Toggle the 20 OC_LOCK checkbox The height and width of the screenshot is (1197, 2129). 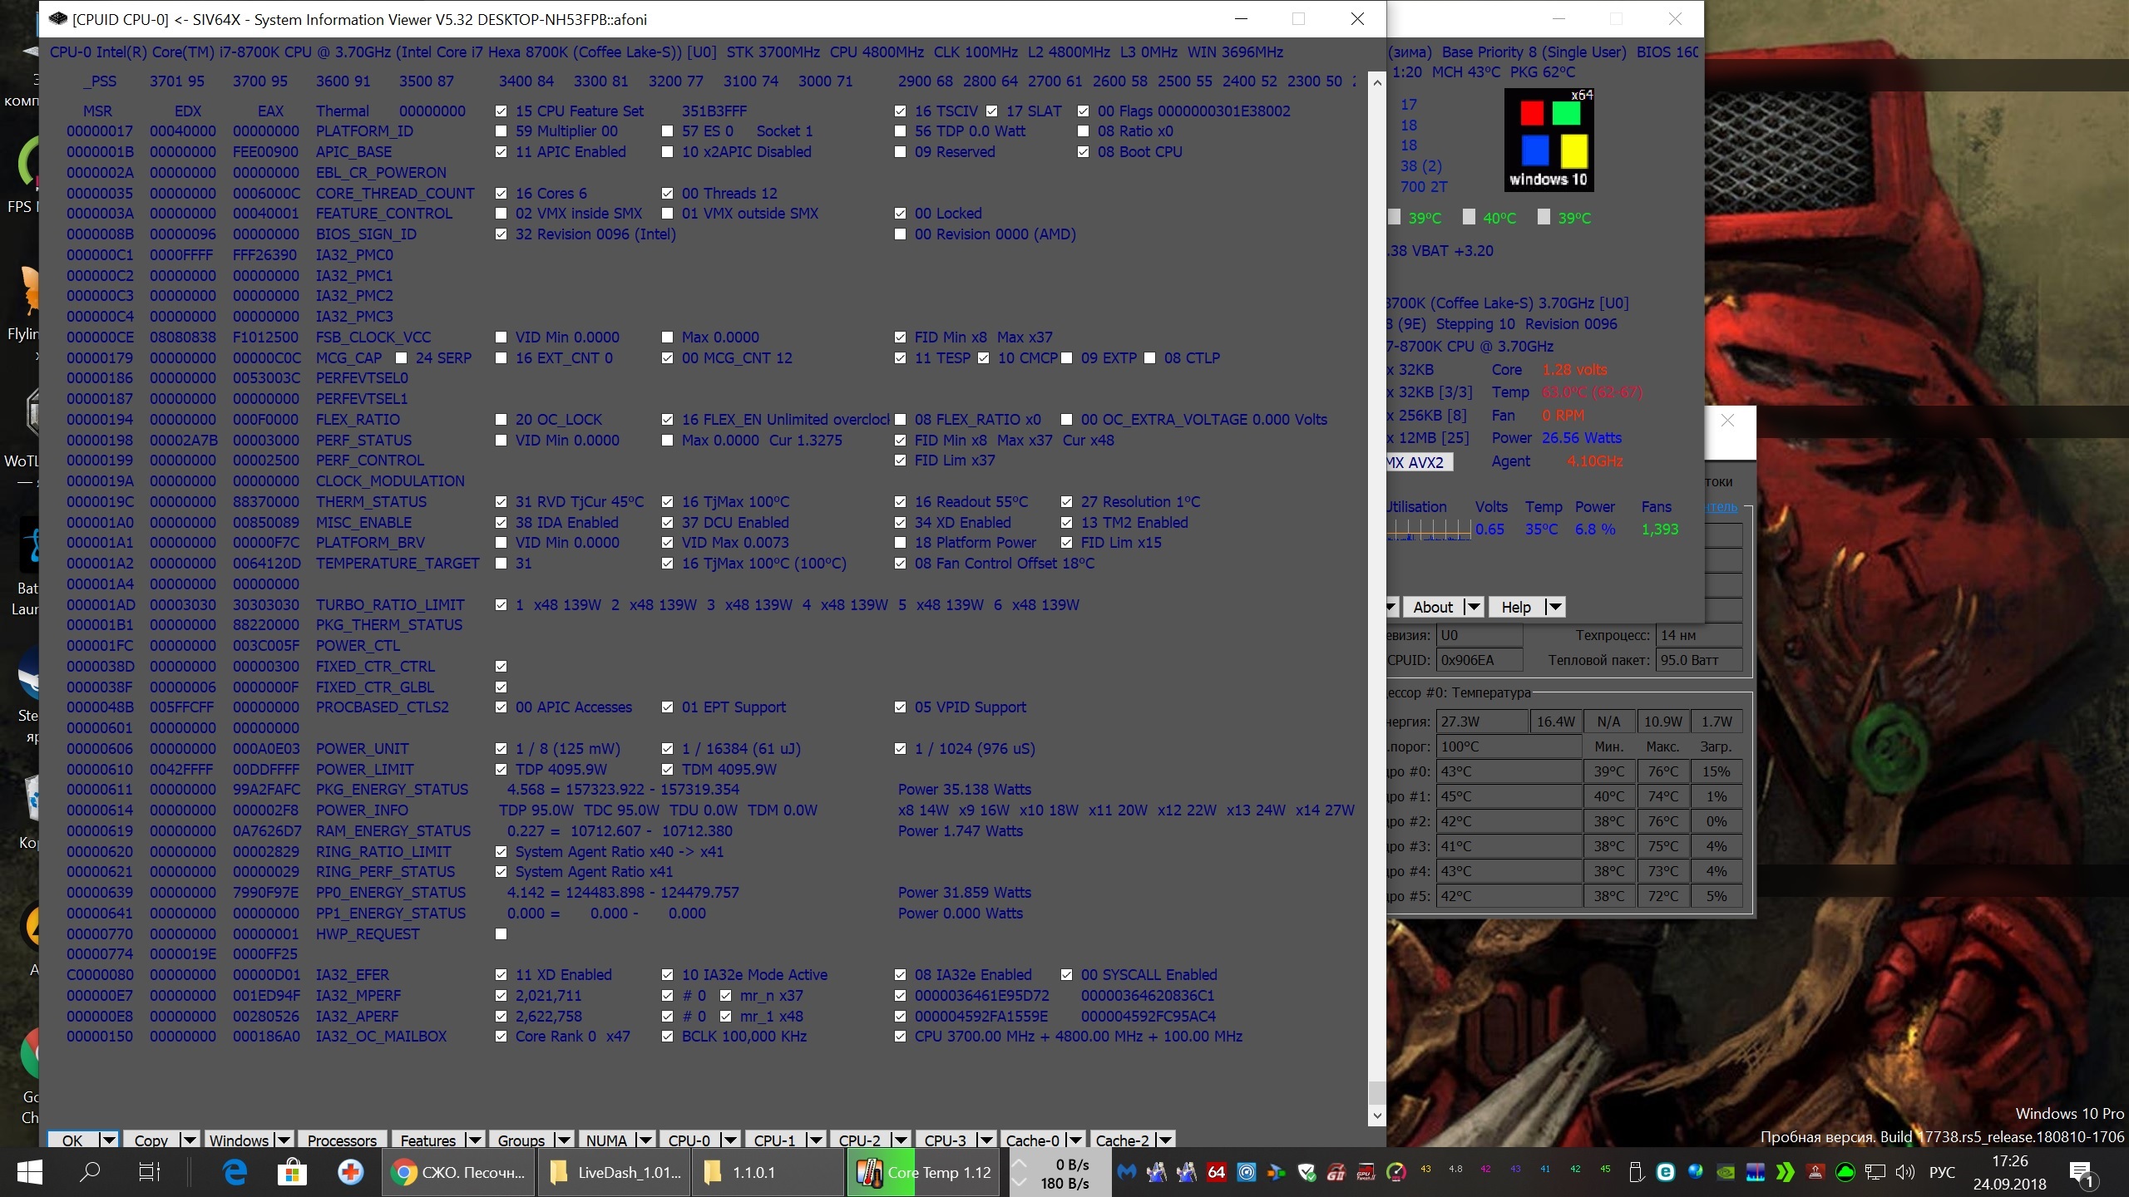(501, 420)
